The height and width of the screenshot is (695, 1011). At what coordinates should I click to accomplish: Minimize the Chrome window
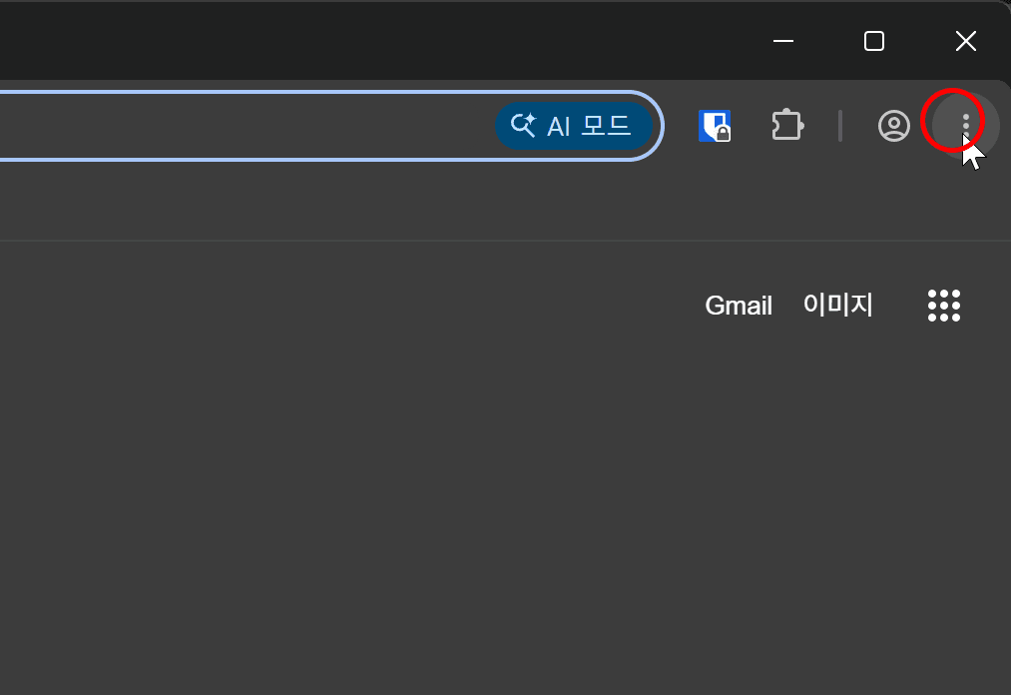[x=782, y=41]
